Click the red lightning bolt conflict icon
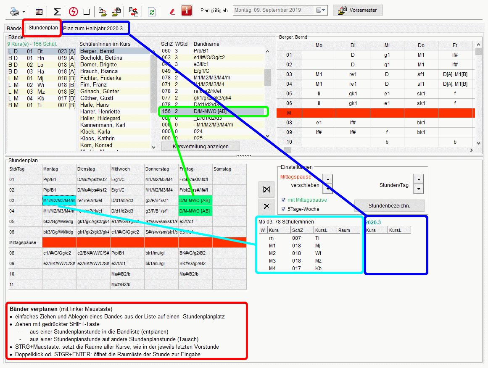 click(74, 11)
